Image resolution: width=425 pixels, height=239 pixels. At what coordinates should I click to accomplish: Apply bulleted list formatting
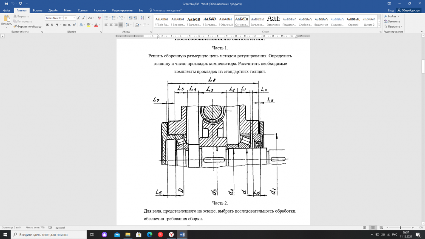click(x=106, y=18)
